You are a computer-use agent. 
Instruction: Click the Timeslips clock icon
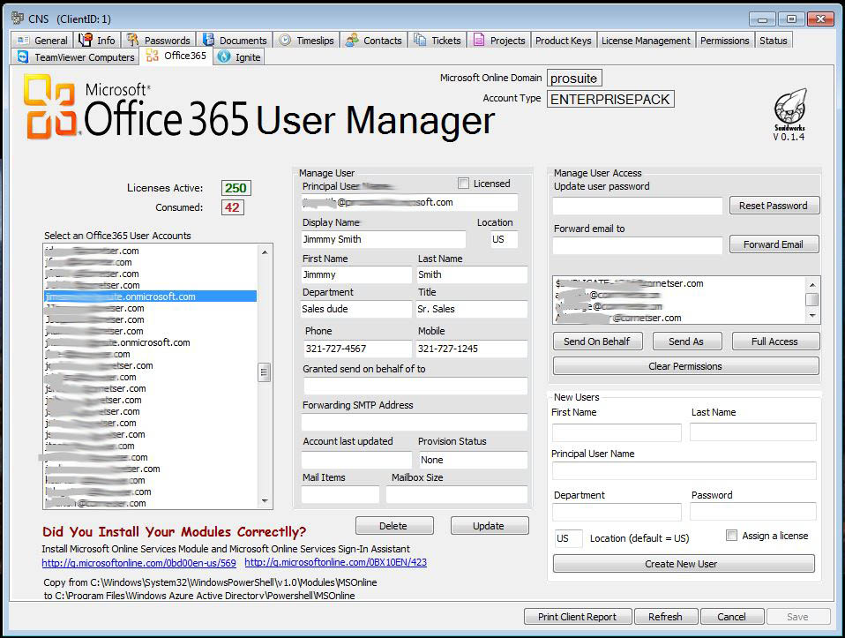pos(285,40)
